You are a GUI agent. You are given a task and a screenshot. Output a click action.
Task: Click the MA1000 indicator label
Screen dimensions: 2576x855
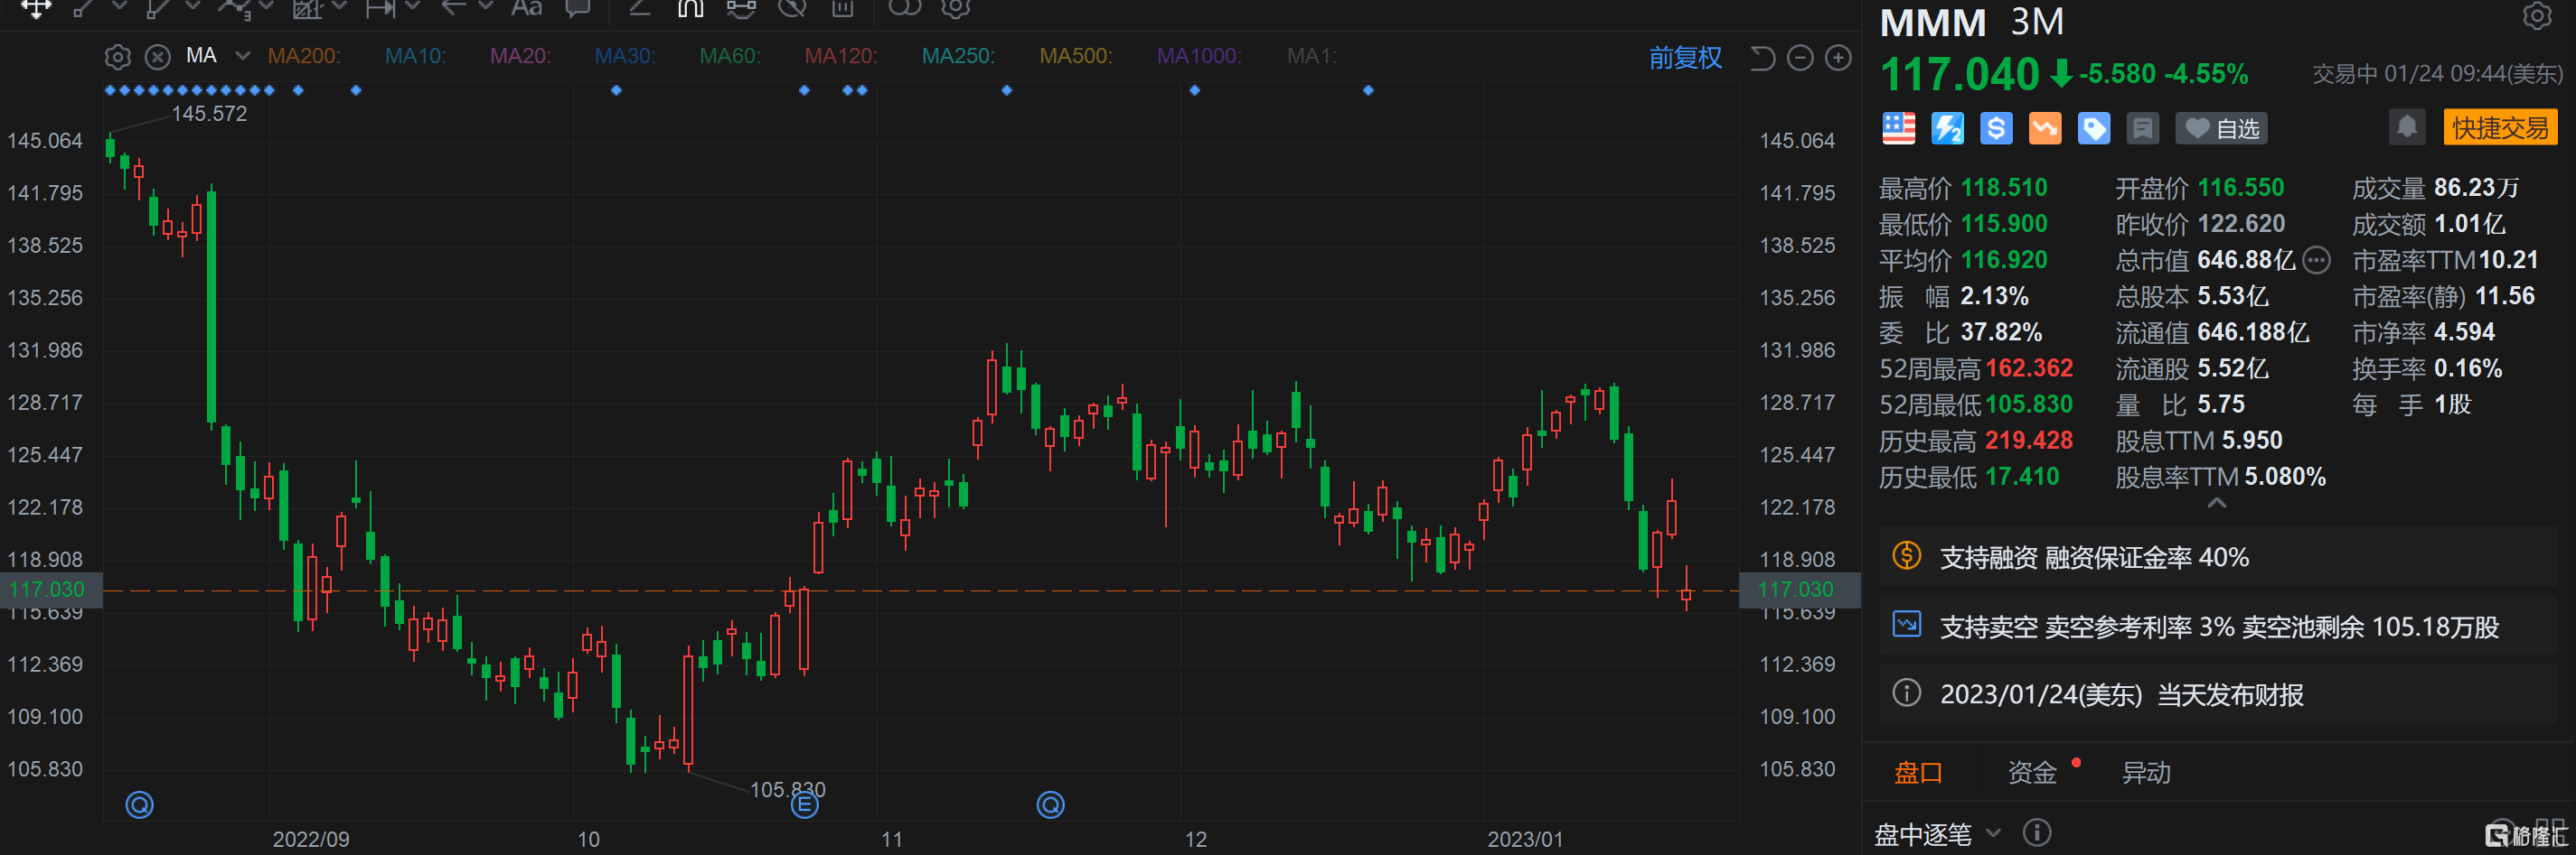click(1199, 56)
